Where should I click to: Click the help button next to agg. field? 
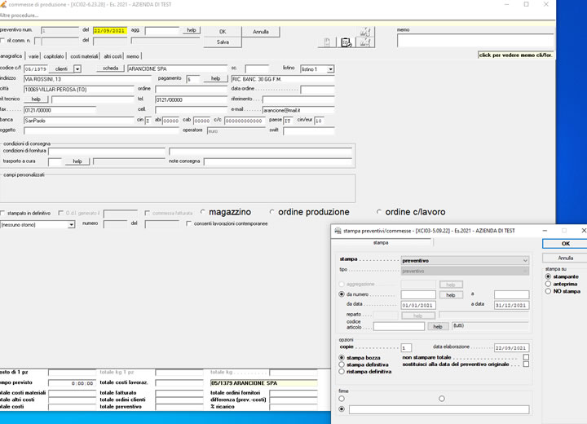click(x=192, y=30)
